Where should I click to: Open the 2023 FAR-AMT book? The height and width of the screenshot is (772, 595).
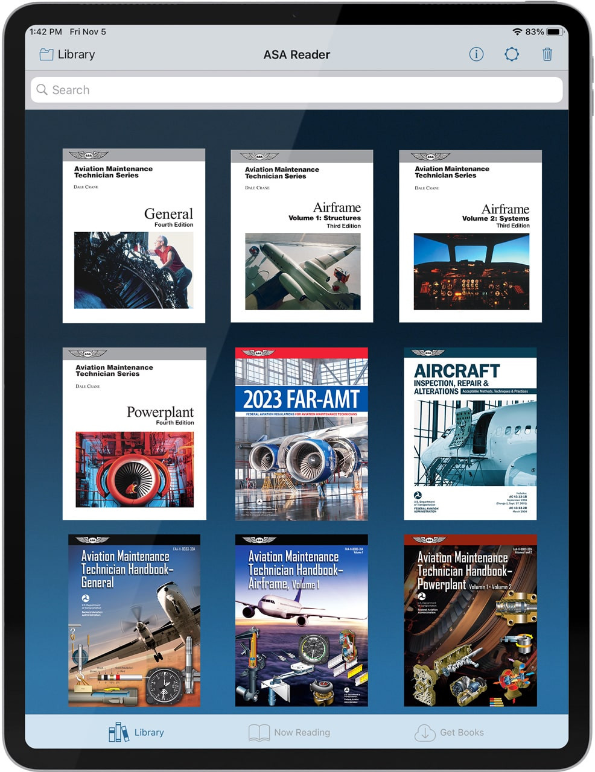301,433
